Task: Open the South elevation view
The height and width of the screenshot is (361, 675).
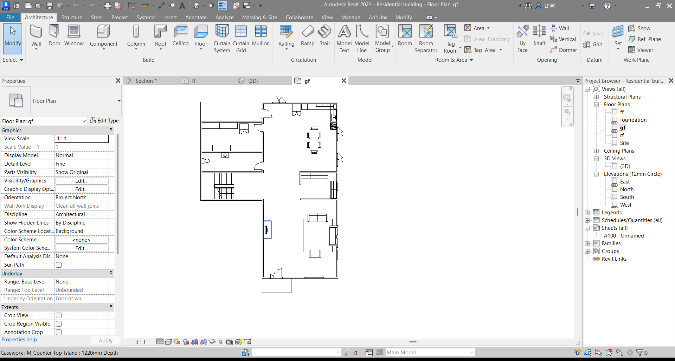Action: (x=627, y=197)
